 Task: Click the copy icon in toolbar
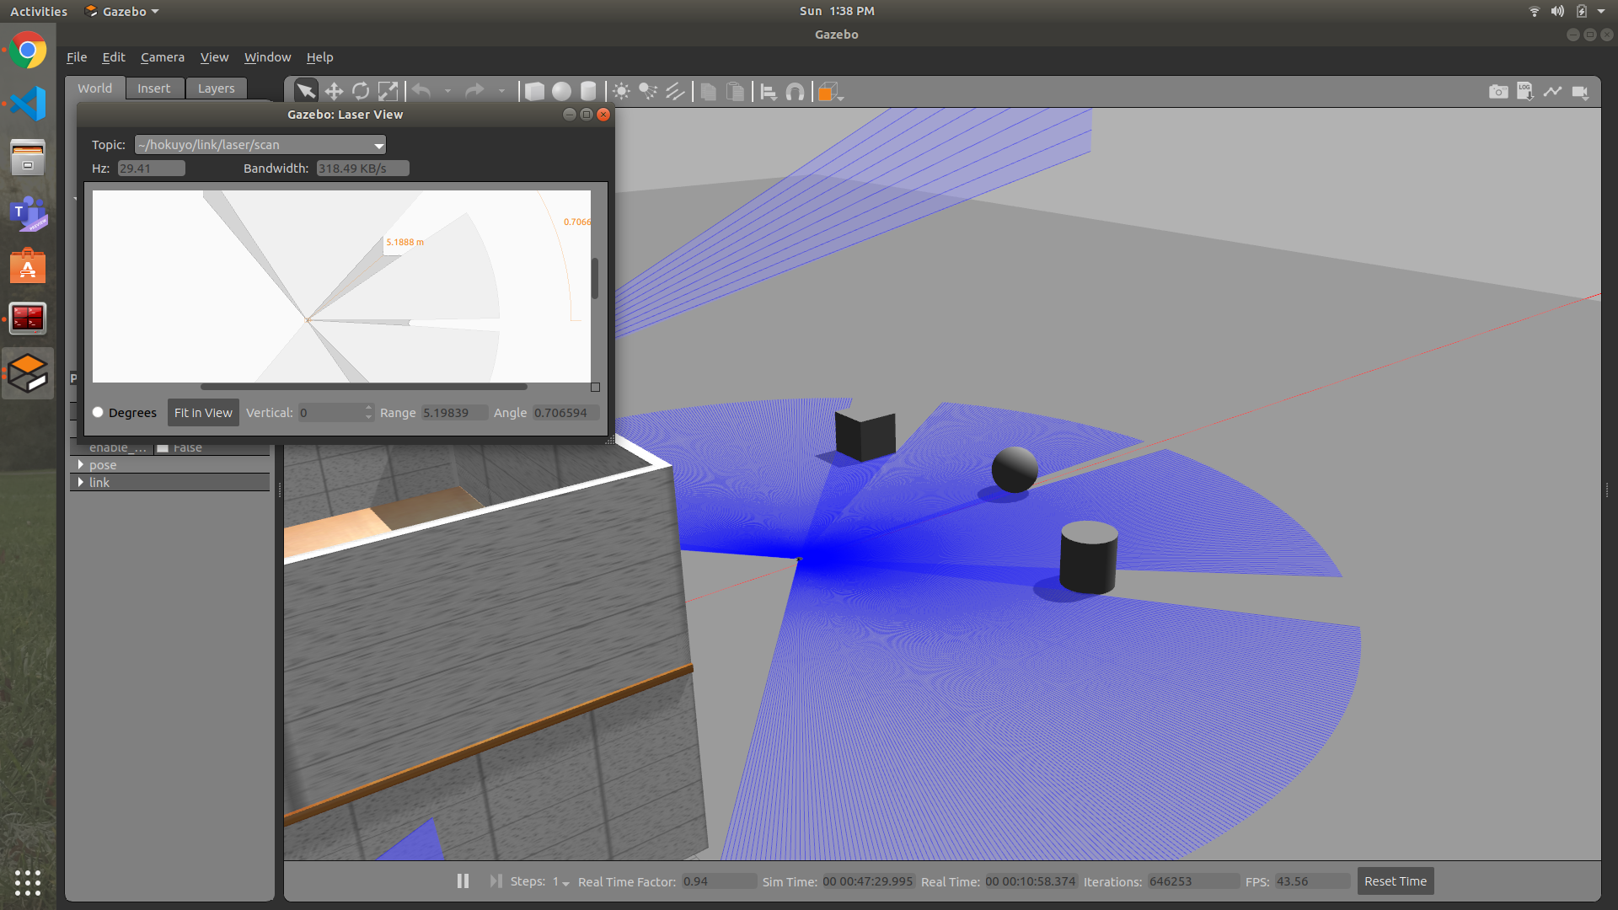[709, 91]
